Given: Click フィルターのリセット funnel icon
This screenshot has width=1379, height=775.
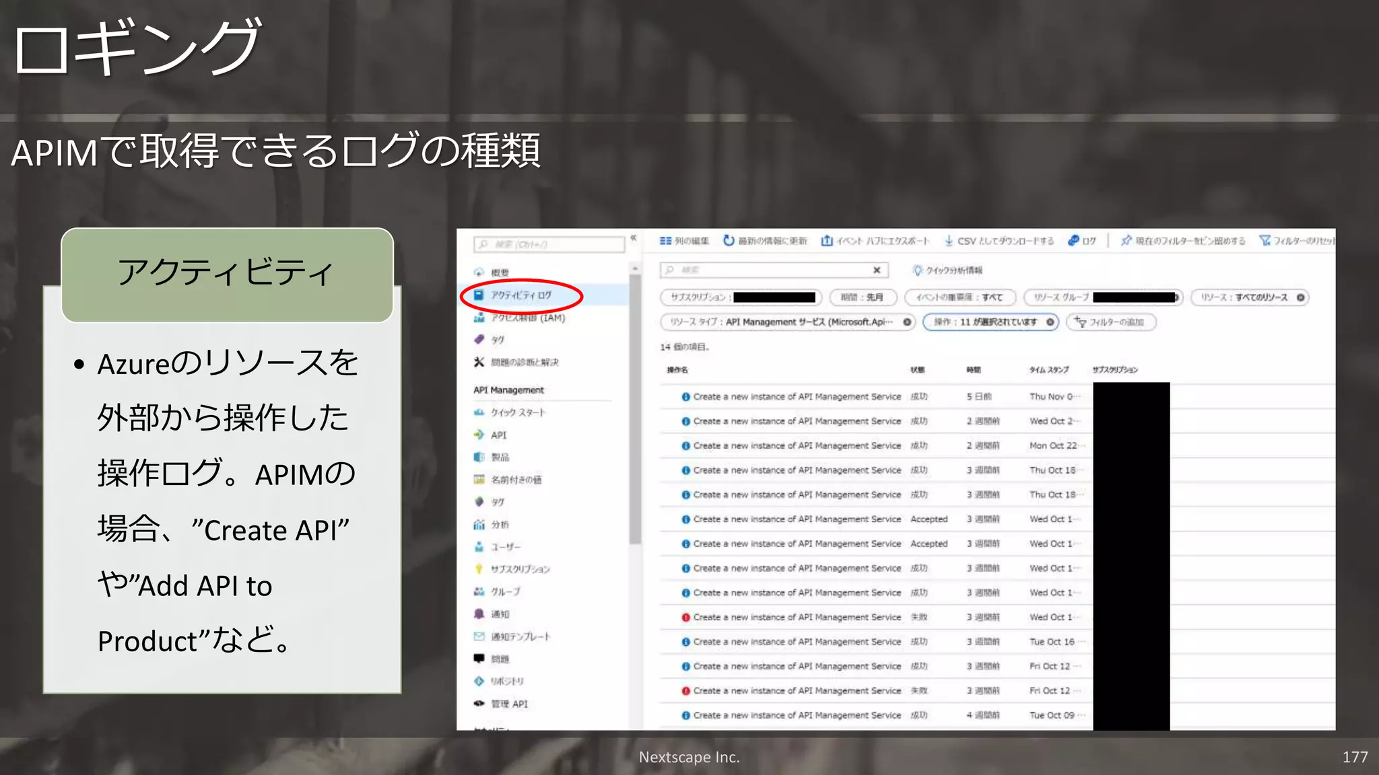Looking at the screenshot, I should click(1265, 241).
